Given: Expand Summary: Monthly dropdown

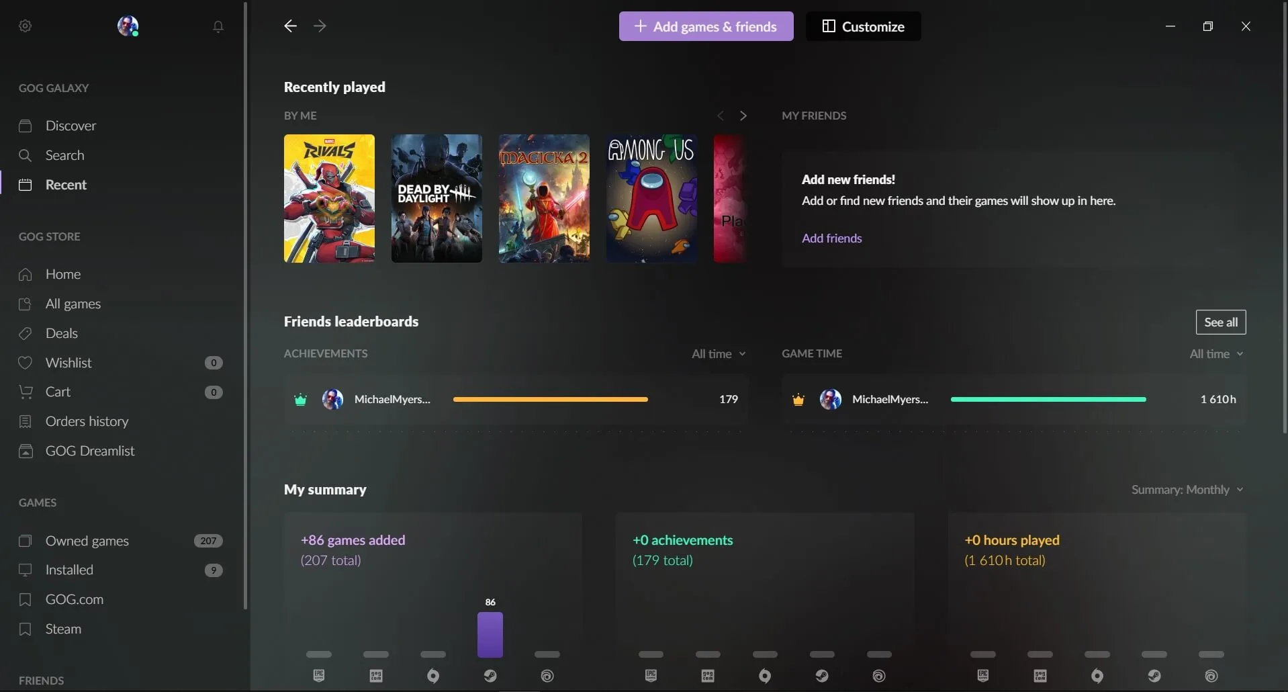Looking at the screenshot, I should (1187, 490).
